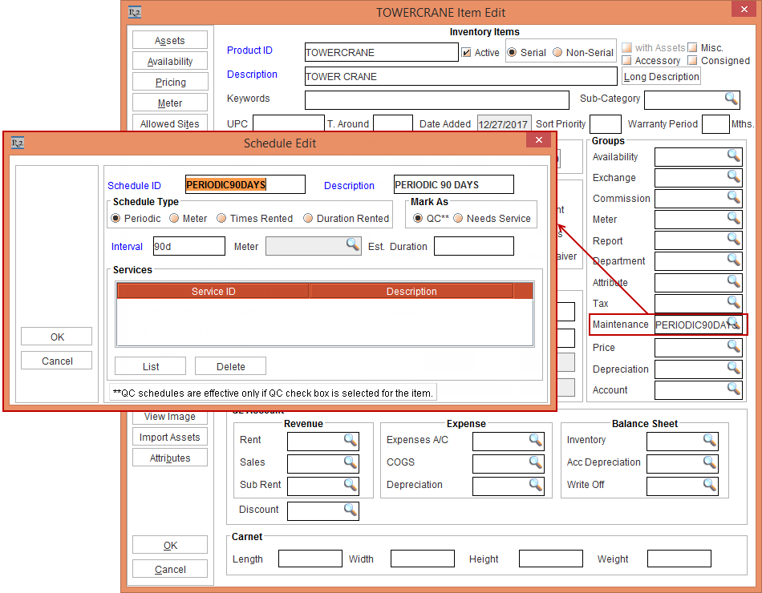Click the Long Description button
The width and height of the screenshot is (762, 593).
[661, 77]
